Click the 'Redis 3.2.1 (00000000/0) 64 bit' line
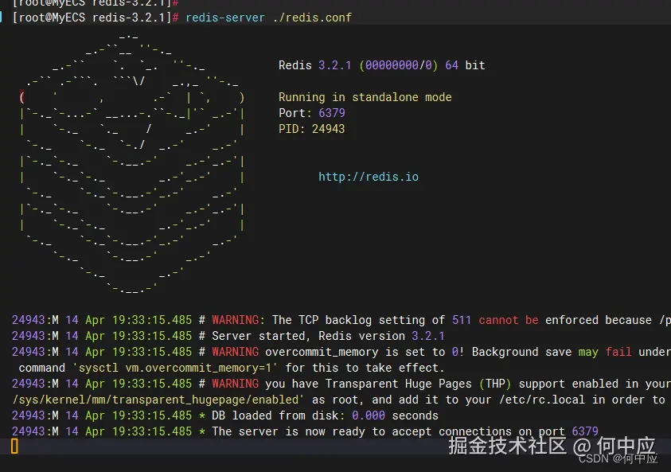Viewport: 671px width, 472px height. click(382, 65)
